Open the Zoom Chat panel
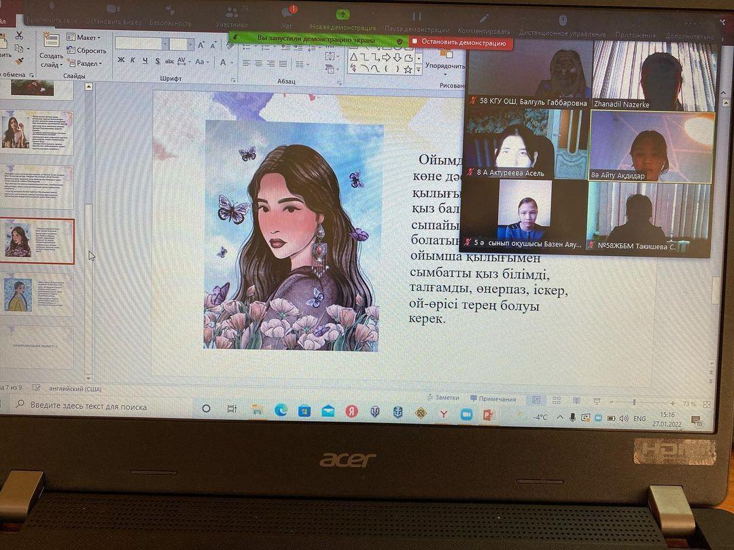This screenshot has width=734, height=550. [x=287, y=16]
